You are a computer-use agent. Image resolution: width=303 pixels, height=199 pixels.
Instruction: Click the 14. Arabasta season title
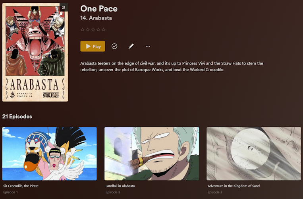click(x=96, y=18)
